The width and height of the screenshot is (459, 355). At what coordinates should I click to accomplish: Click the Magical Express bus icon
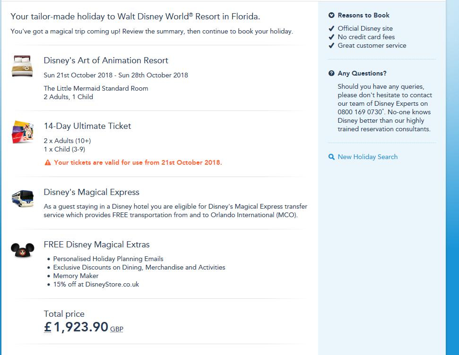(x=23, y=198)
